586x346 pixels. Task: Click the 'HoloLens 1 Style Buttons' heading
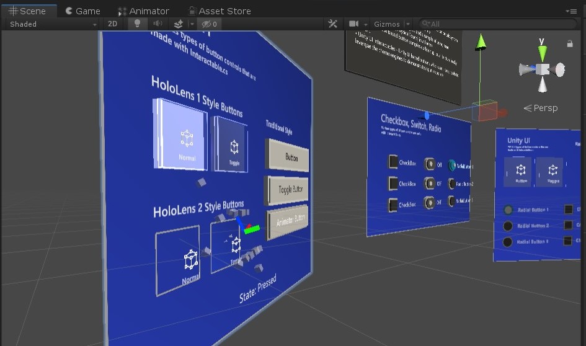[x=197, y=96]
